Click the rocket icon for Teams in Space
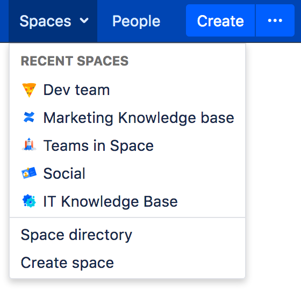 [29, 144]
